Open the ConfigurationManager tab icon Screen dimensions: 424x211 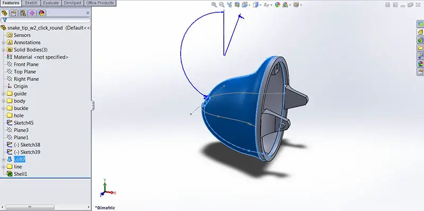[x=23, y=13]
